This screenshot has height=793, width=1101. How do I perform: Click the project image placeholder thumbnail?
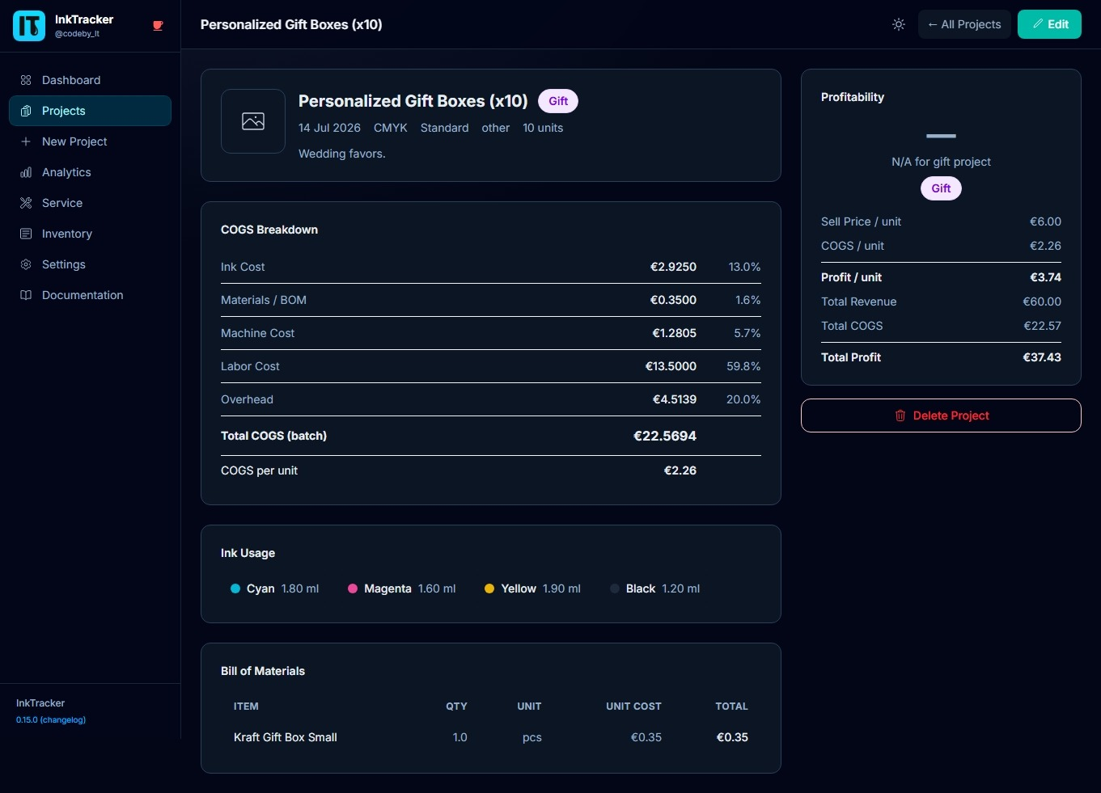(253, 121)
